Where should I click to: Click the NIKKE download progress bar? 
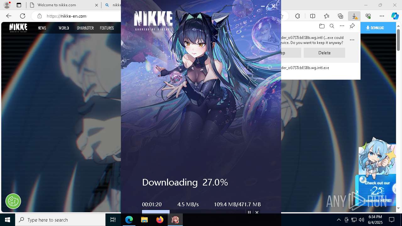coord(193,212)
